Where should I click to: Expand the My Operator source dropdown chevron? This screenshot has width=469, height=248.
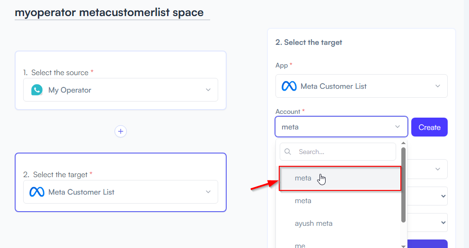coord(208,90)
